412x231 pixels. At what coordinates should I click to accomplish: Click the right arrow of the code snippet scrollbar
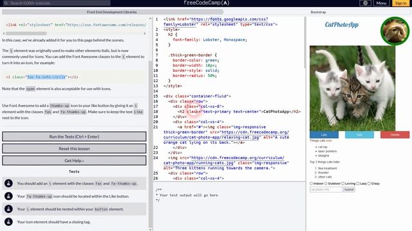(144, 33)
